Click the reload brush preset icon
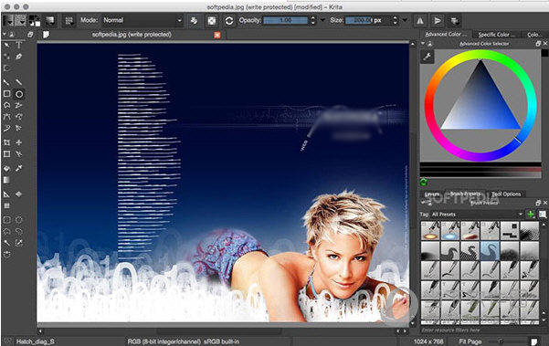Screen dimensions: 549x346 pyautogui.click(x=229, y=21)
